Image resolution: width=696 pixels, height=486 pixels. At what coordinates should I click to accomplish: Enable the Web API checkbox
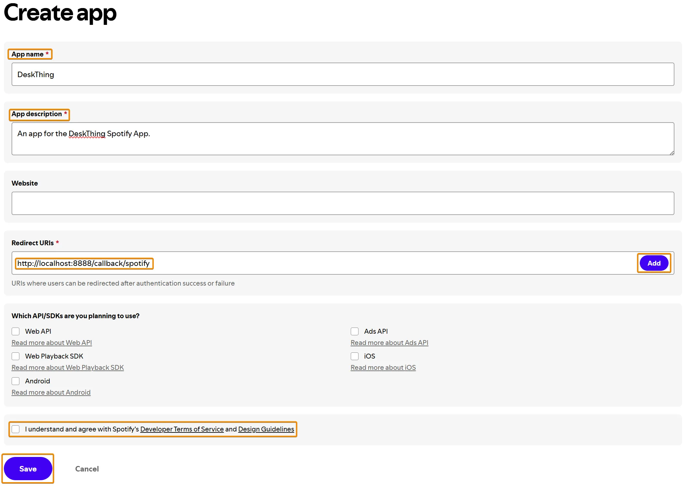16,331
